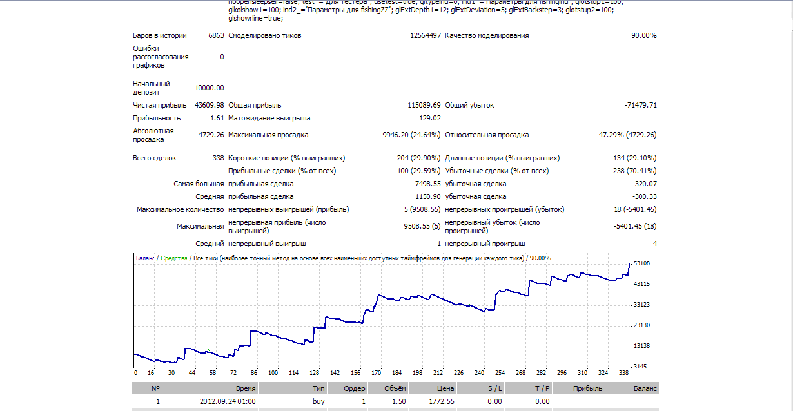Image resolution: width=793 pixels, height=411 pixels.
Task: Click the 'Начальный депозит' label
Action: coord(152,88)
